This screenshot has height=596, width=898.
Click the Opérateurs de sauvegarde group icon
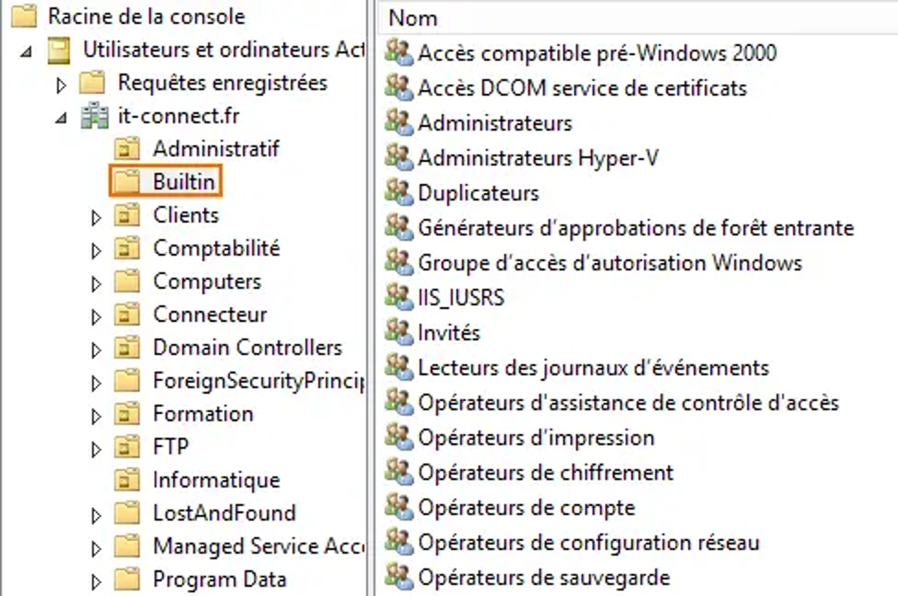[x=399, y=578]
